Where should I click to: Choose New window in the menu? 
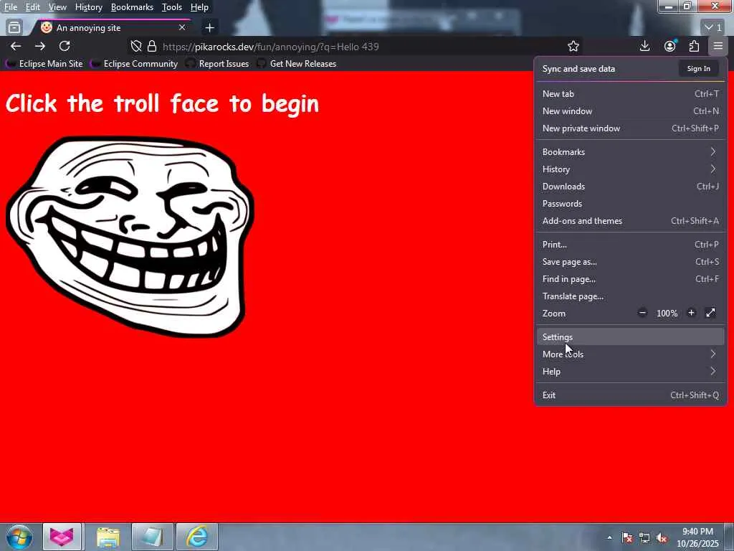tap(630, 111)
